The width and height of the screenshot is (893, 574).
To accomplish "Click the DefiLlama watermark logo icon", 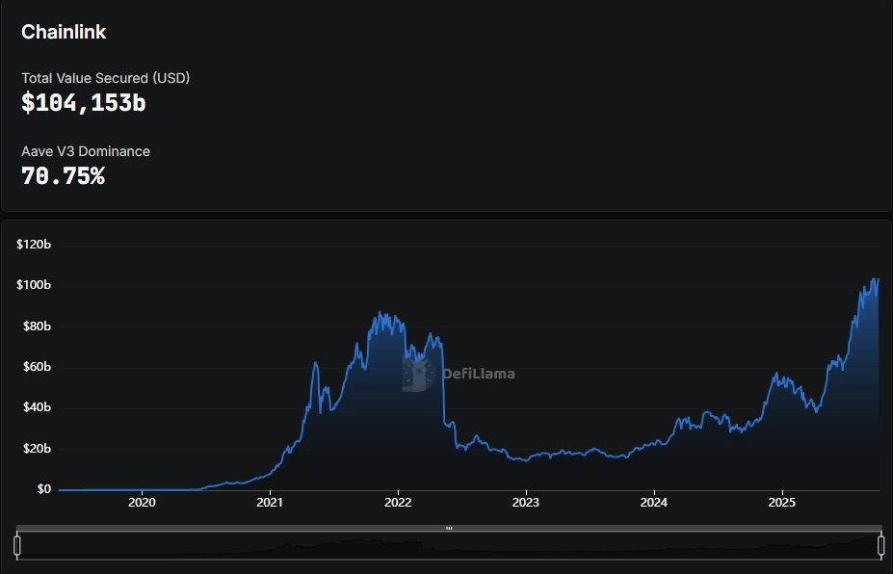I will [x=418, y=374].
